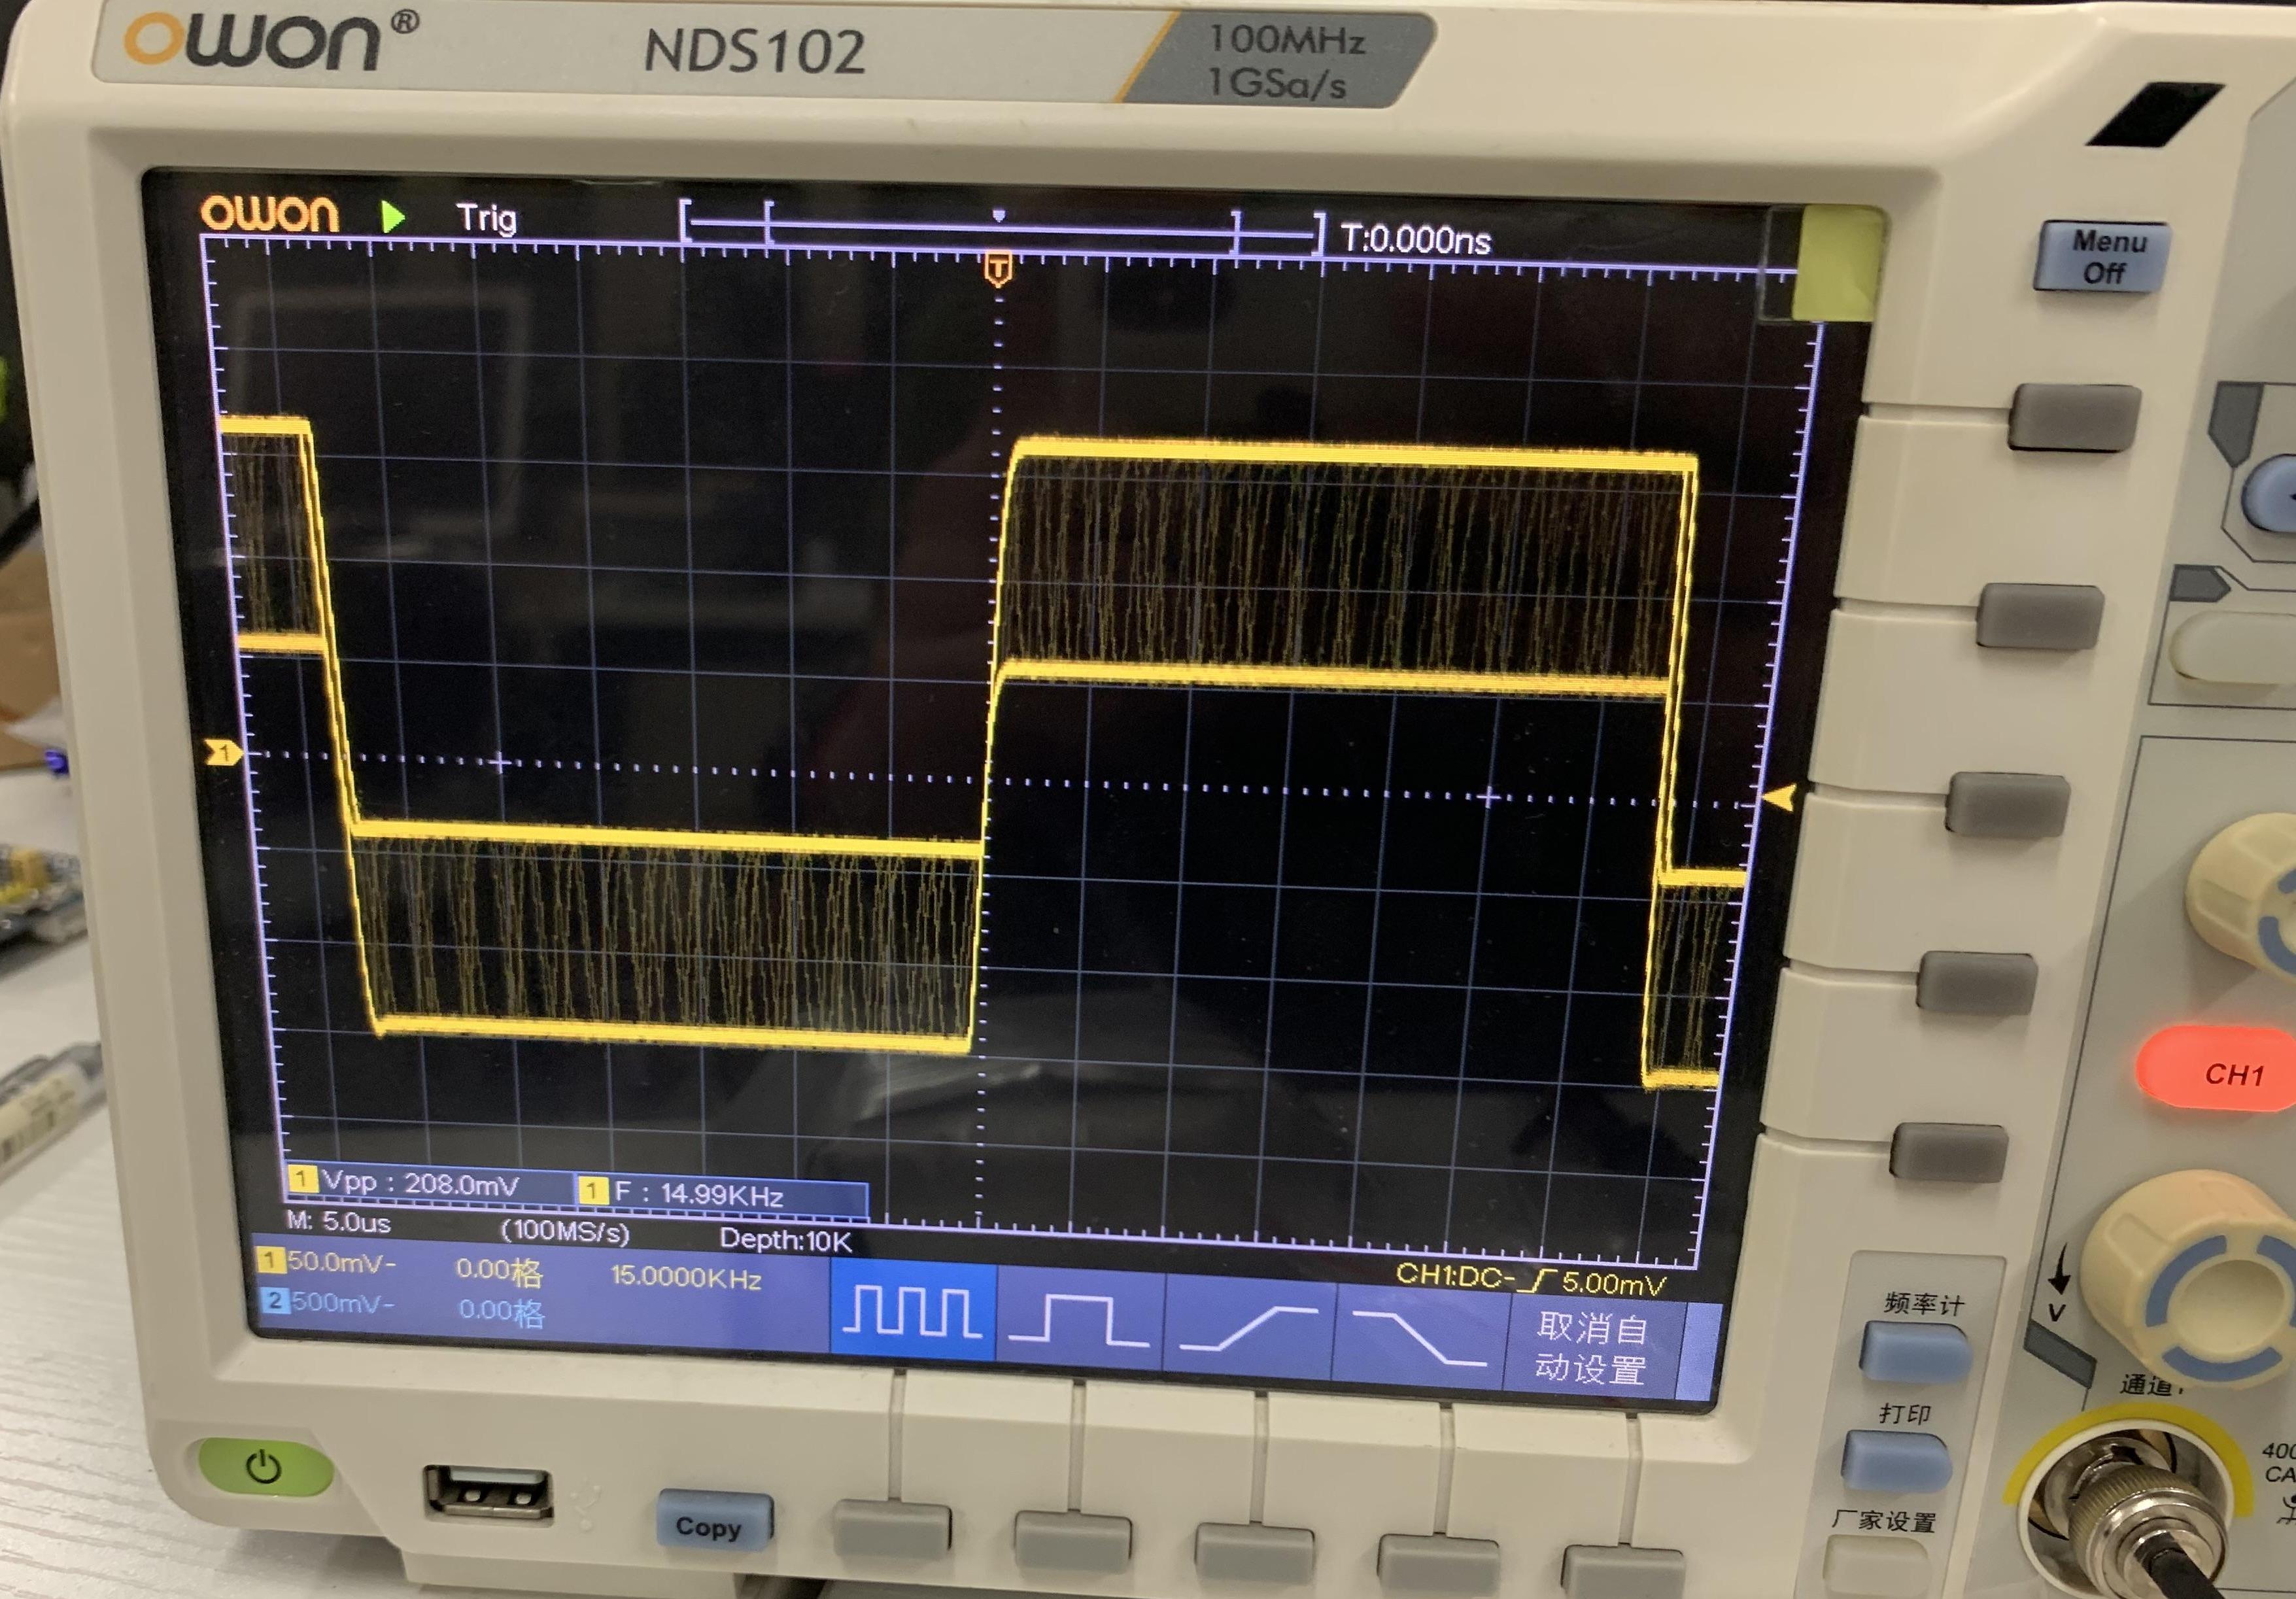
Task: Push the green power button
Action: click(264, 1467)
